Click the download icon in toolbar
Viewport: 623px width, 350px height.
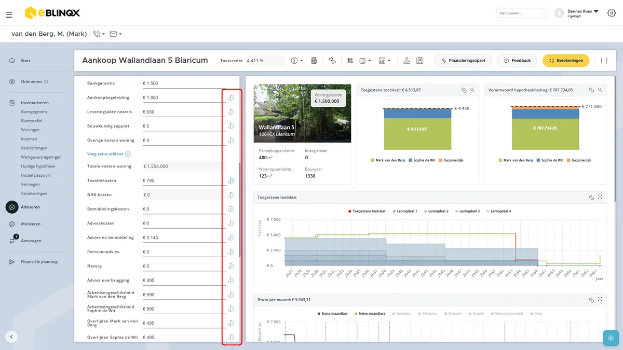[407, 61]
